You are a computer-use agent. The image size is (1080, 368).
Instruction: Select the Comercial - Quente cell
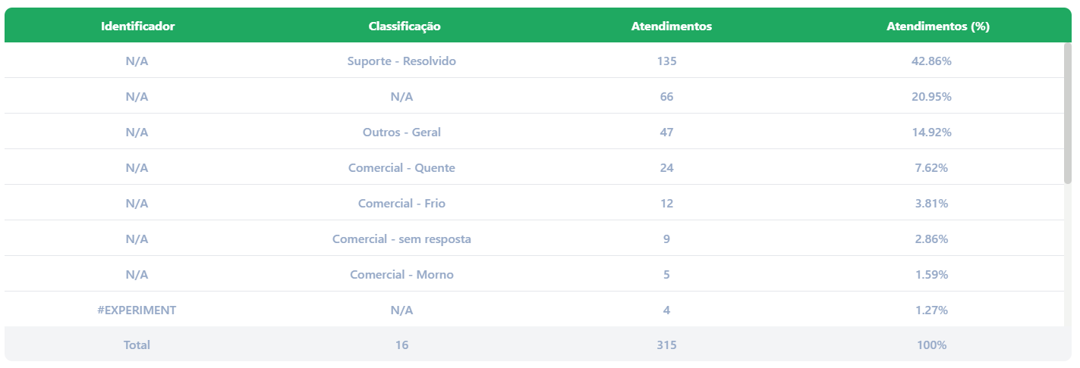pos(401,167)
